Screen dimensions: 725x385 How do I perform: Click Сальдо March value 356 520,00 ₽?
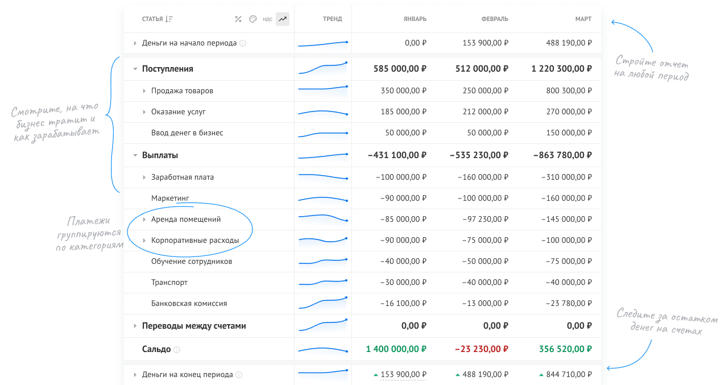565,349
